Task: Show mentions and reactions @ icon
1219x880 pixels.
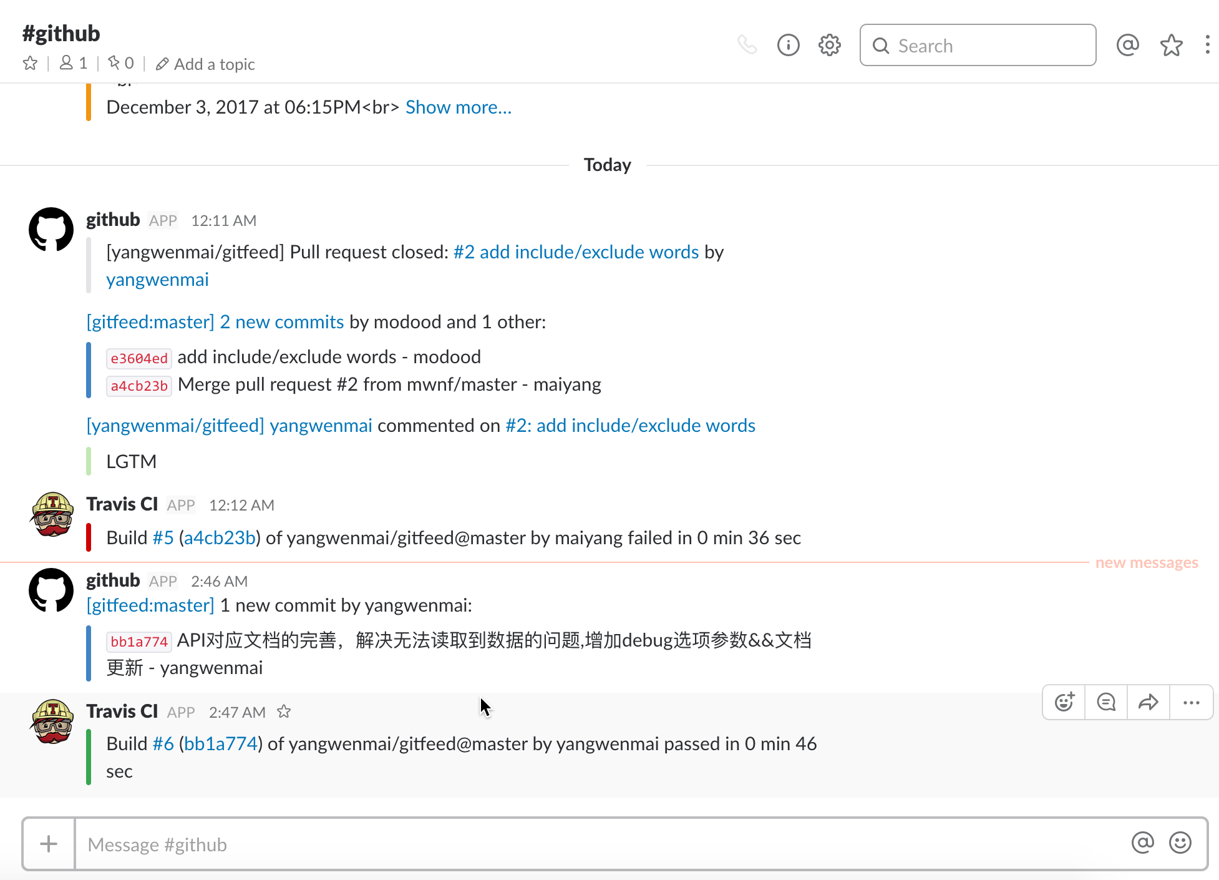Action: [x=1127, y=45]
